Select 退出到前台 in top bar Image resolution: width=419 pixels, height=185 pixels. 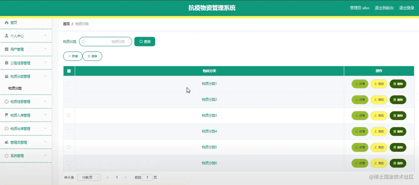tap(384, 8)
